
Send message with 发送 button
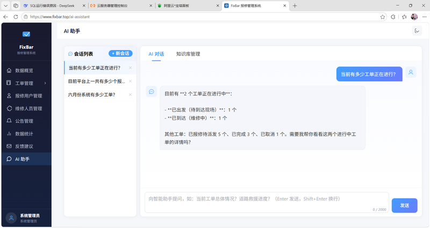tap(405, 205)
